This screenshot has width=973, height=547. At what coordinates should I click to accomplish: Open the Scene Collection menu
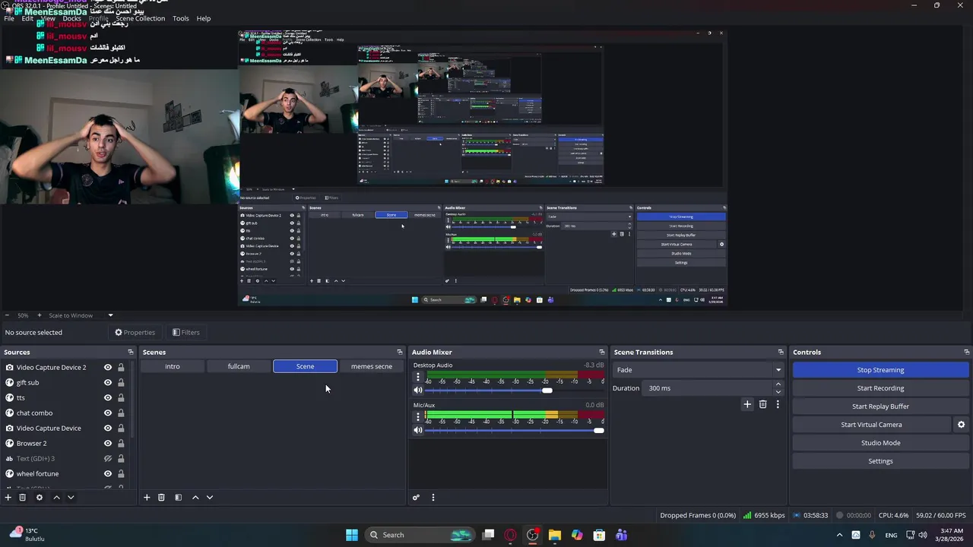[141, 18]
